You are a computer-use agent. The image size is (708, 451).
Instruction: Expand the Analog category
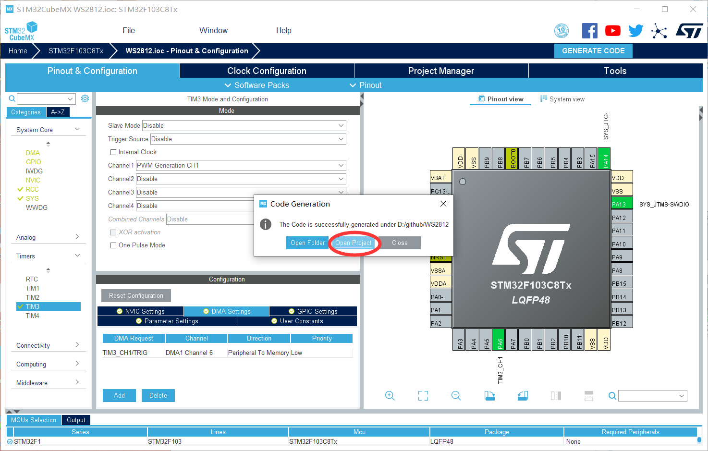tap(48, 237)
